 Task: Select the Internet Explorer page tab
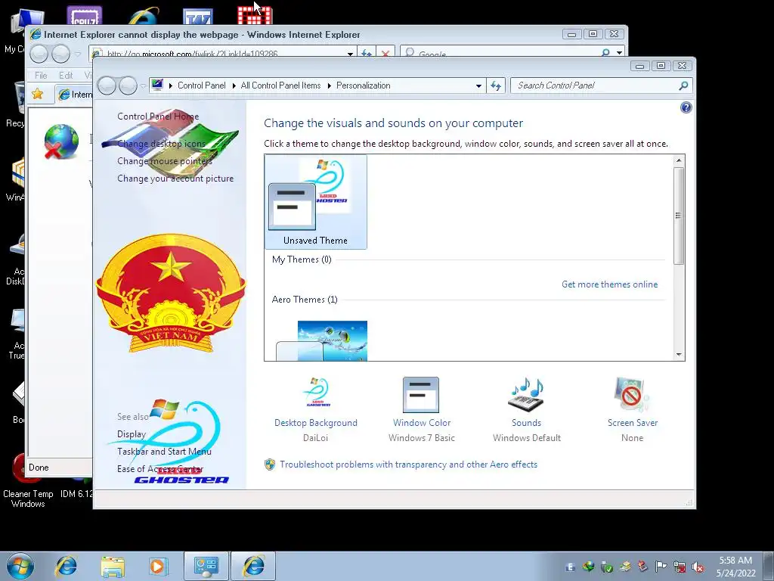click(x=74, y=95)
